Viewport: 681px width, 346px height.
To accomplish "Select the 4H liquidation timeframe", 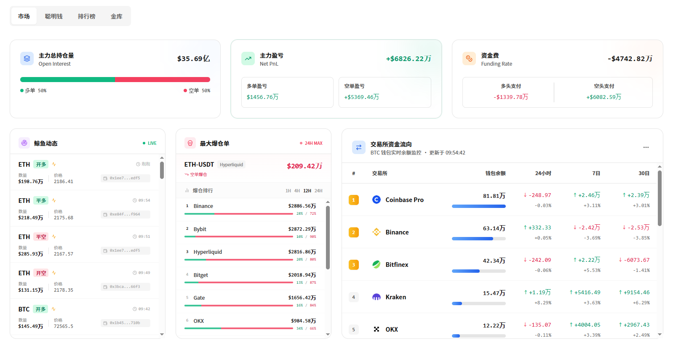I will click(297, 191).
